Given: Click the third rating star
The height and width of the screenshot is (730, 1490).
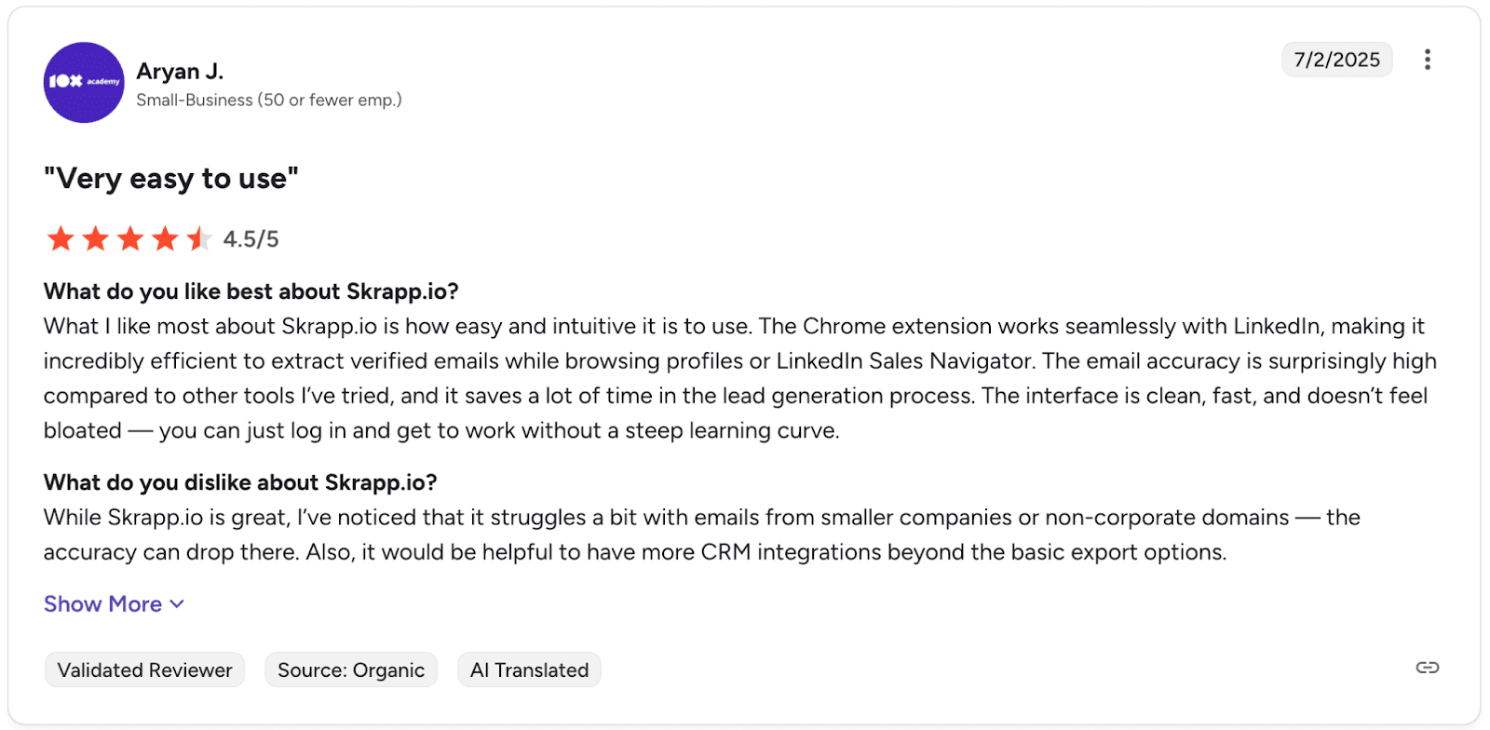Looking at the screenshot, I should click(x=130, y=239).
